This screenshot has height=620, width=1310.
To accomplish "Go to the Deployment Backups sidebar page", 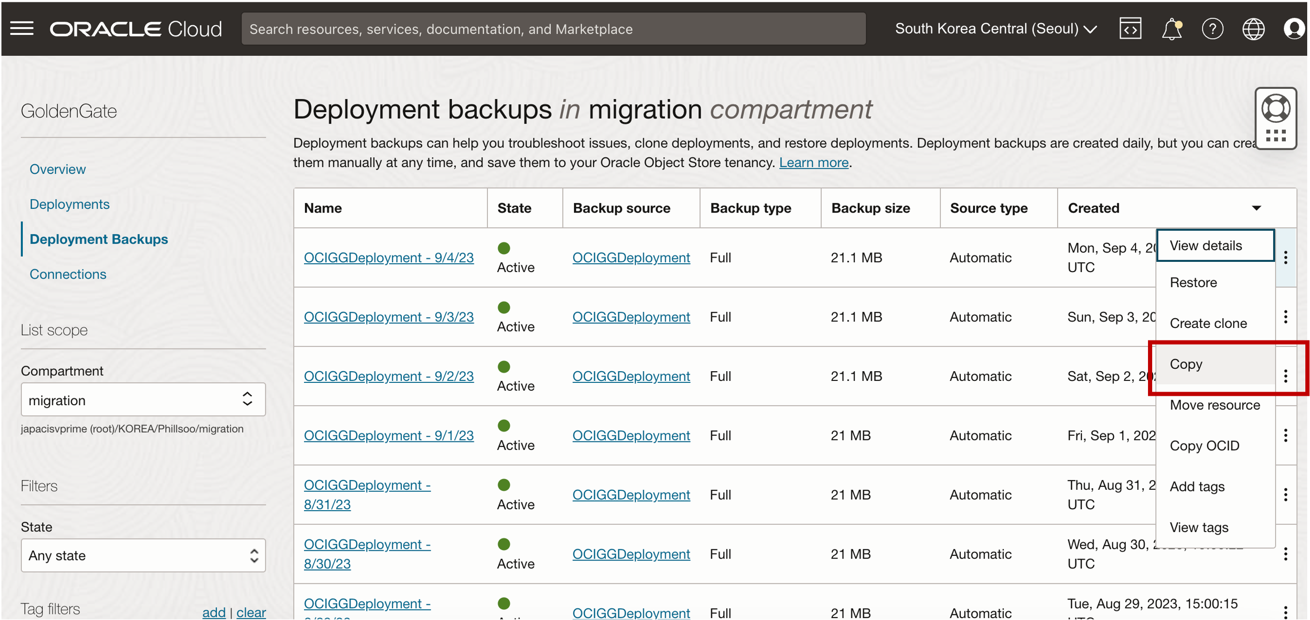I will point(99,240).
